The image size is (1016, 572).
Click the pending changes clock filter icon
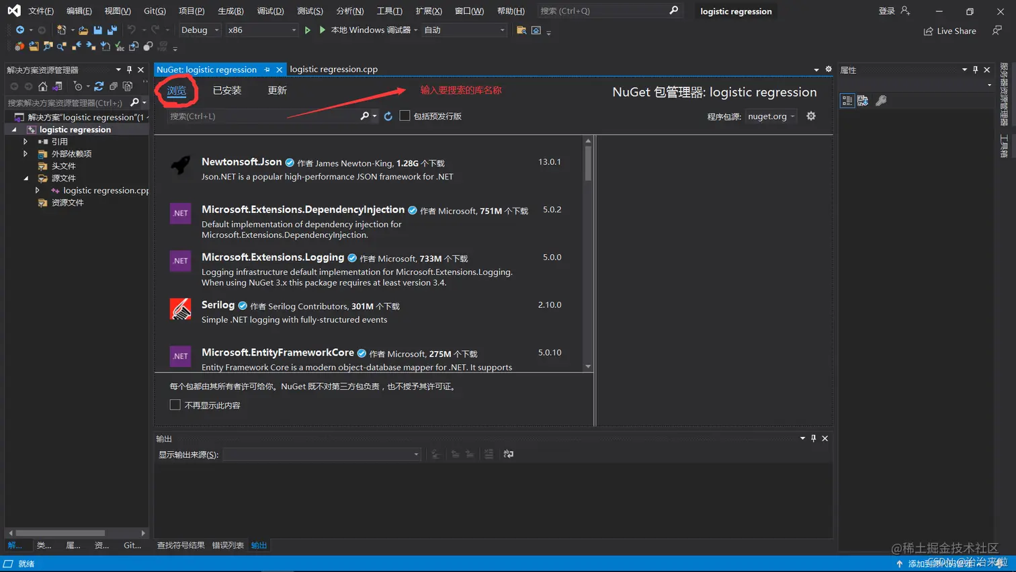[78, 86]
